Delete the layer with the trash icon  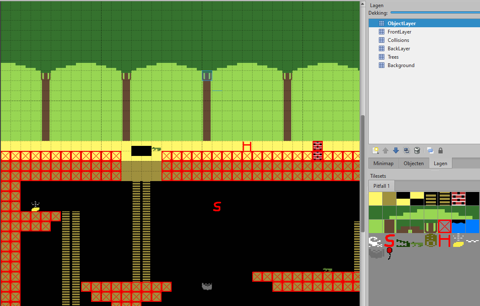pos(417,150)
